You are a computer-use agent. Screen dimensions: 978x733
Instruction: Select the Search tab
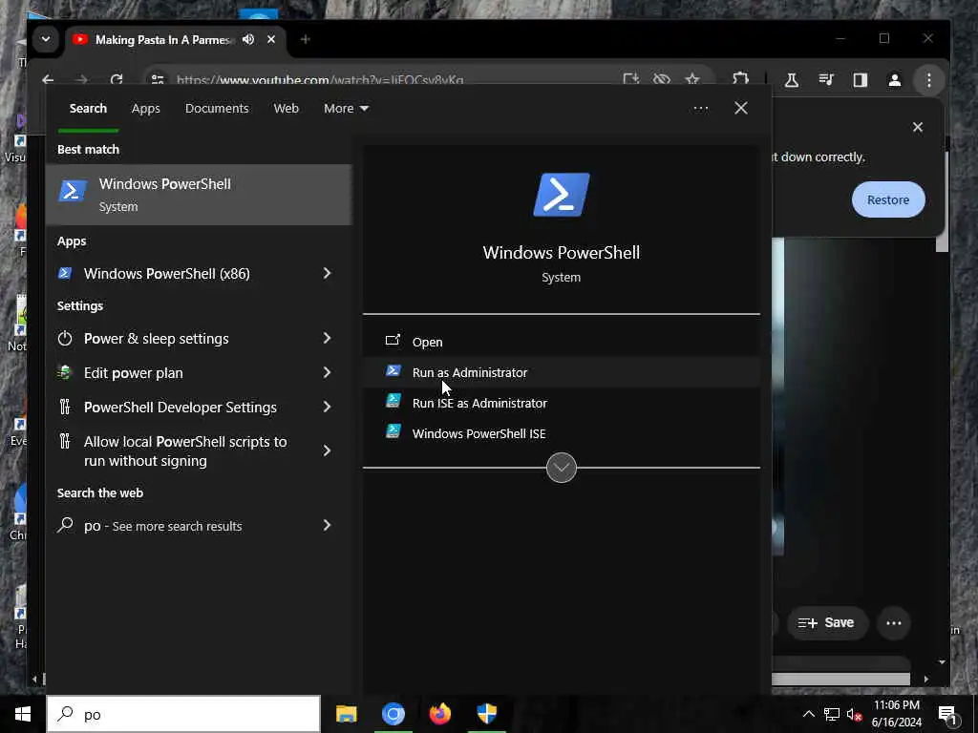point(88,109)
